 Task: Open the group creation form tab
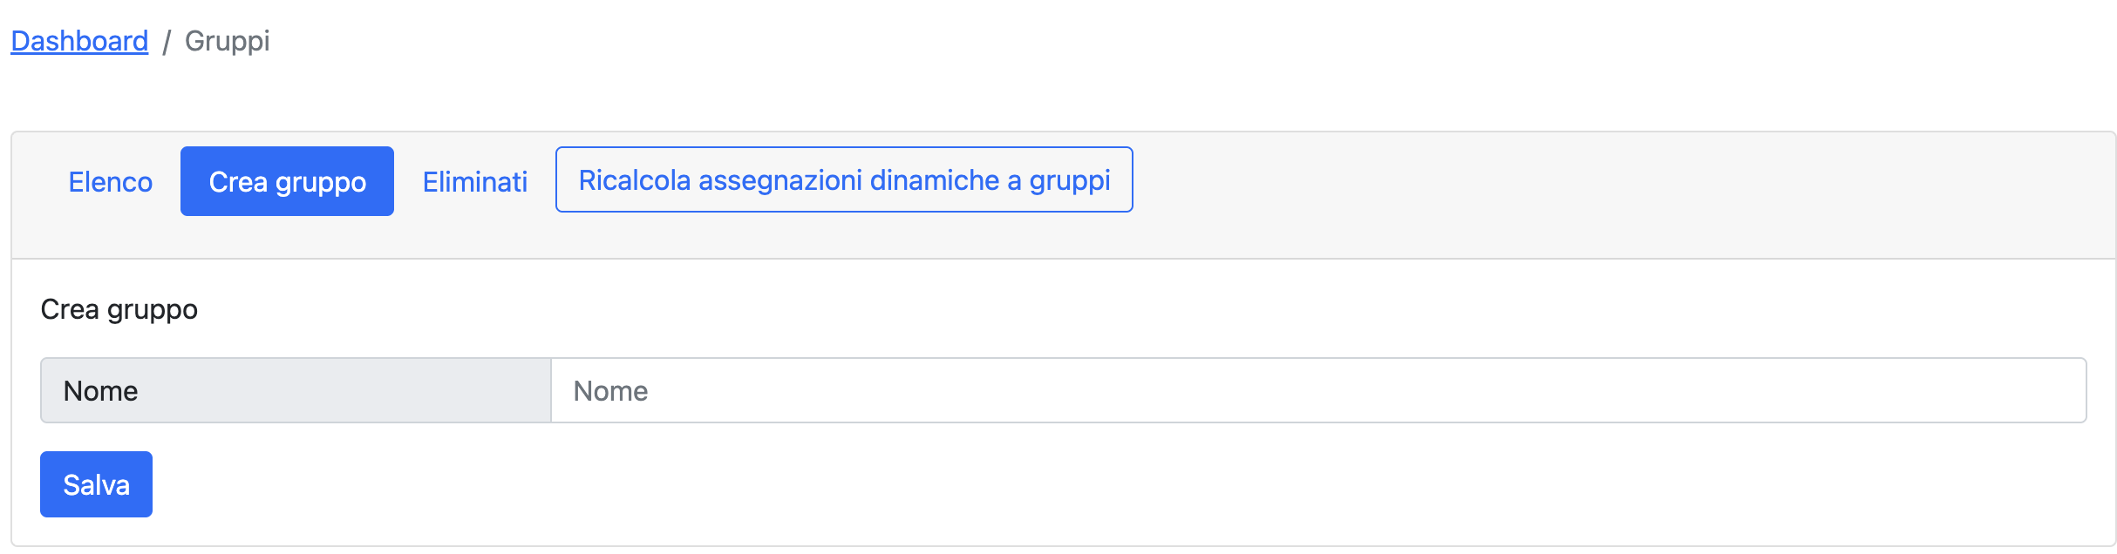point(287,181)
